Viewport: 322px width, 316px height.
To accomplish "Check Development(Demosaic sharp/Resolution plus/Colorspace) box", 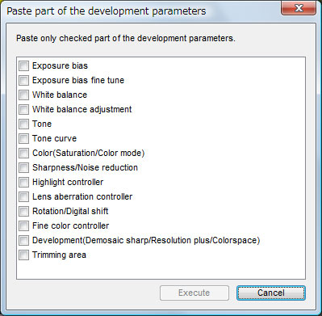I will click(x=23, y=240).
